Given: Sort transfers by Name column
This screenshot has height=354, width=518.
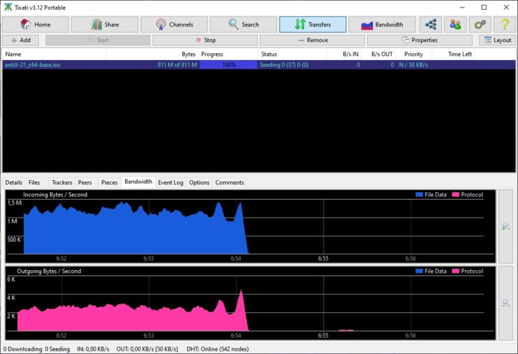Looking at the screenshot, I should [x=54, y=54].
